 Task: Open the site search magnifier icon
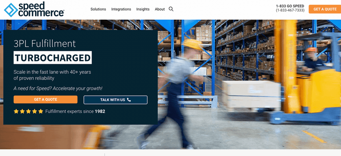(x=171, y=9)
